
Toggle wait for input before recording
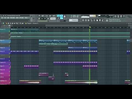tap(43, 16)
